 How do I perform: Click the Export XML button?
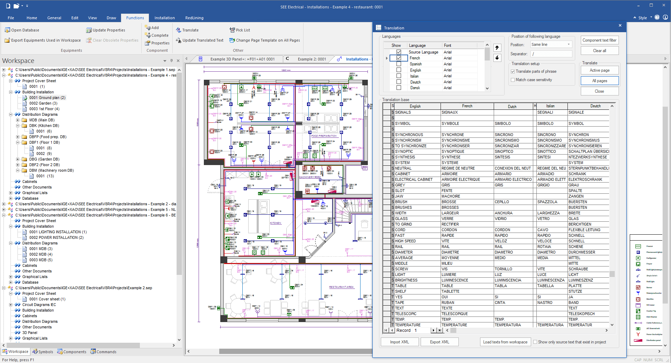439,342
